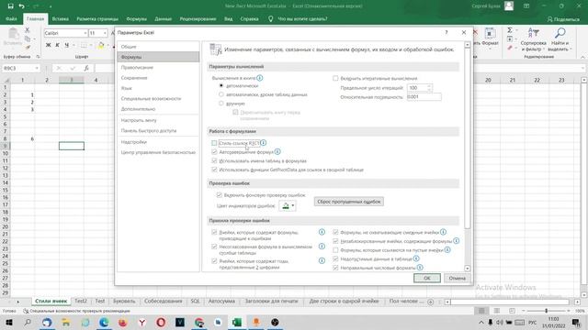Click the dialog help question mark icon
The image size is (588, 330).
[447, 33]
